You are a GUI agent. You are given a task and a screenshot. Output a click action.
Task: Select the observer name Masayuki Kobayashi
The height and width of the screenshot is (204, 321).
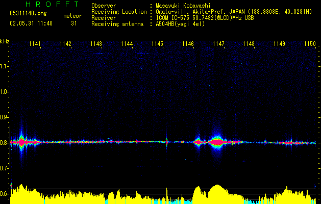(183, 6)
